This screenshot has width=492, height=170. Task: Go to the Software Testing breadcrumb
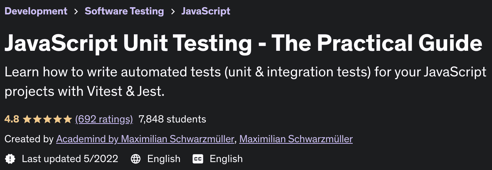124,11
